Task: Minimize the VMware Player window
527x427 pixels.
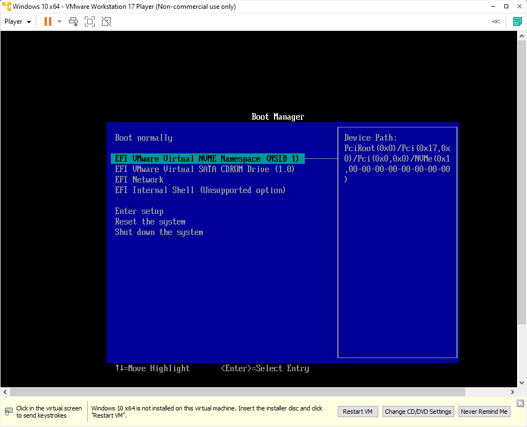Action: pos(493,7)
